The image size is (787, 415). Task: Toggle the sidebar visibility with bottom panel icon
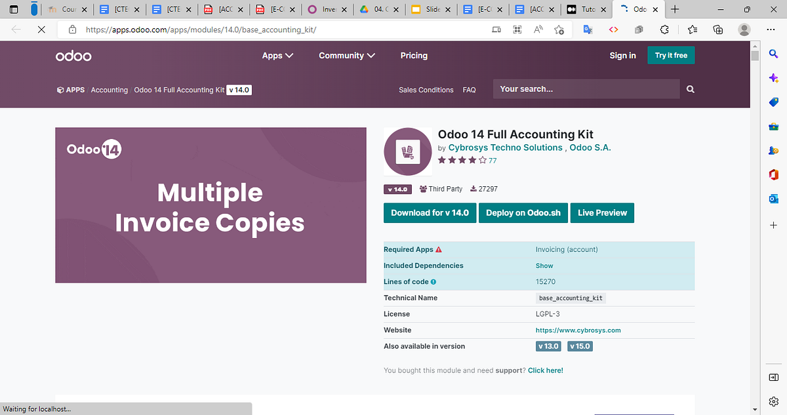click(x=773, y=377)
